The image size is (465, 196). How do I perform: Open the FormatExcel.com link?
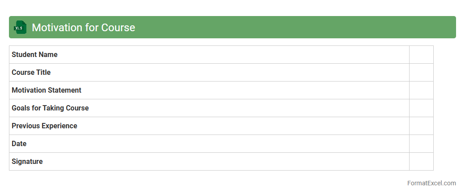pos(431,183)
